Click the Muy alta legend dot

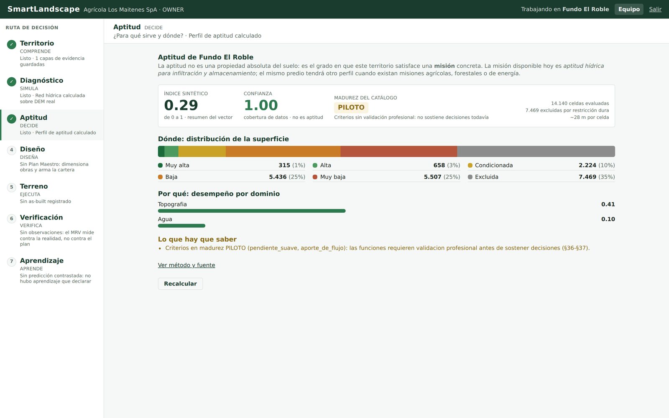click(x=160, y=165)
